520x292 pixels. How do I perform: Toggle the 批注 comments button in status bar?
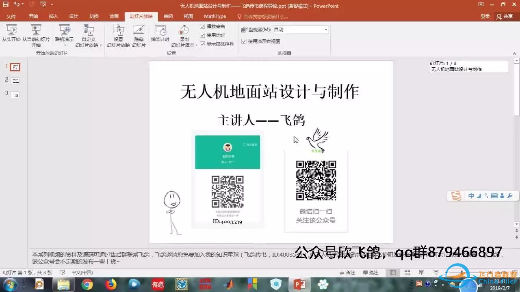click(x=370, y=273)
